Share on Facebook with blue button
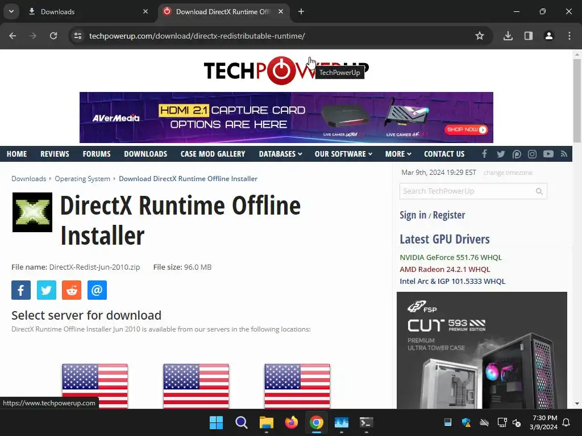582x436 pixels. (21, 290)
